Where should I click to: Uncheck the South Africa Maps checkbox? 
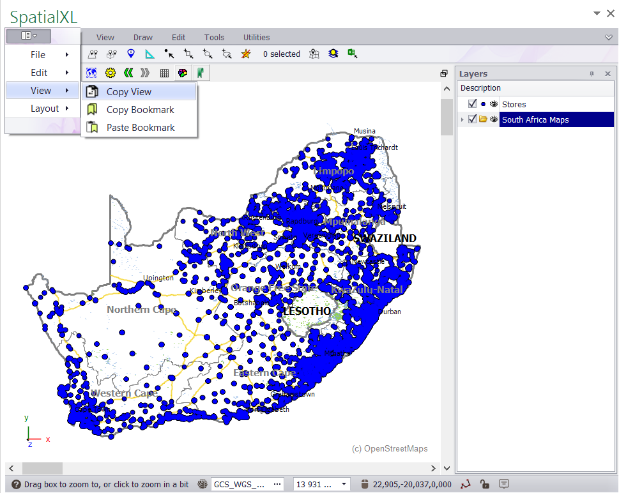pyautogui.click(x=473, y=119)
